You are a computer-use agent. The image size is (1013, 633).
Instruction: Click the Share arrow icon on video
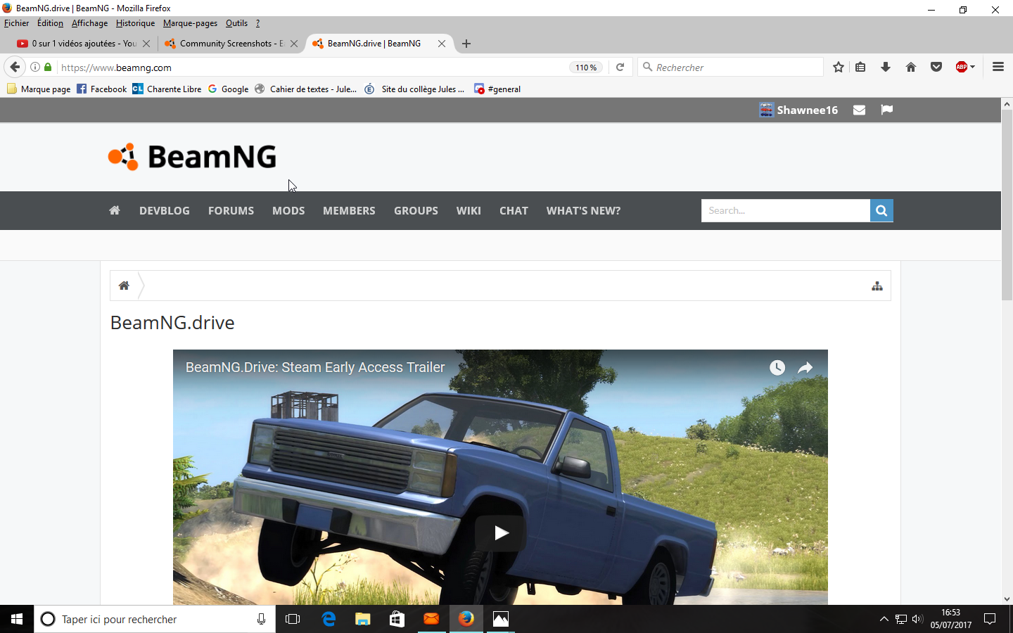click(805, 367)
